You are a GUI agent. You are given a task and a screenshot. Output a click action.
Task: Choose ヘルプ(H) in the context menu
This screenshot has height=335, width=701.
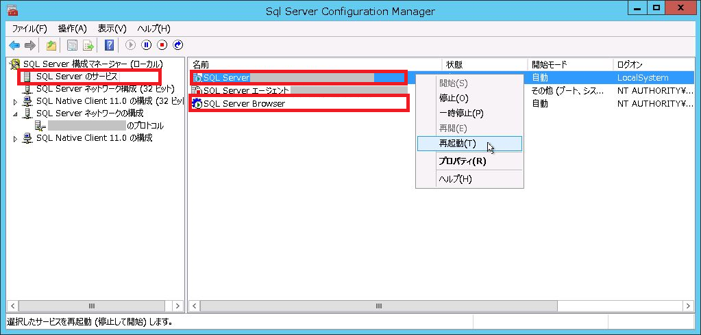[469, 179]
